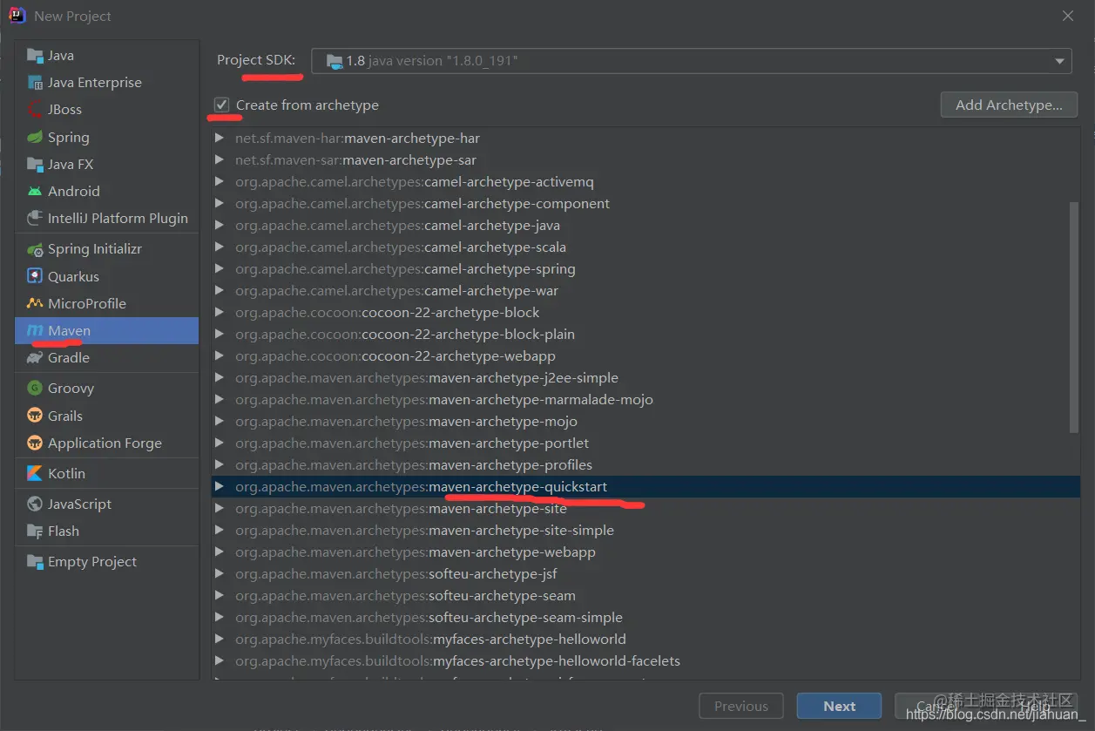
Task: Click the Add Archetype... button
Action: coord(1009,105)
